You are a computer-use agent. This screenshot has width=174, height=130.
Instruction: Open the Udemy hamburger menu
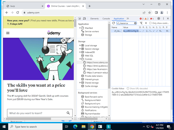pyautogui.click(x=8, y=33)
